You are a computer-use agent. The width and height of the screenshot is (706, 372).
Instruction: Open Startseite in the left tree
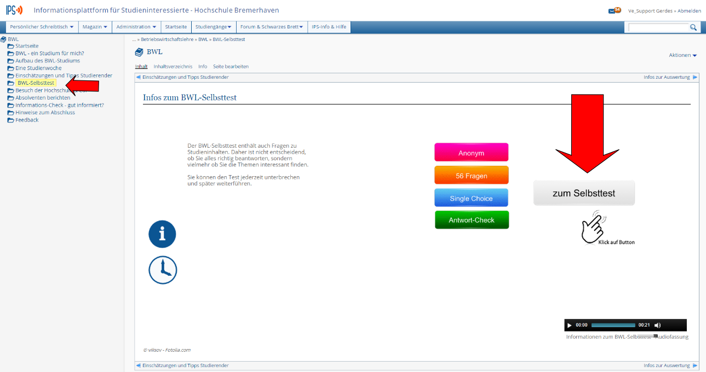pos(27,46)
